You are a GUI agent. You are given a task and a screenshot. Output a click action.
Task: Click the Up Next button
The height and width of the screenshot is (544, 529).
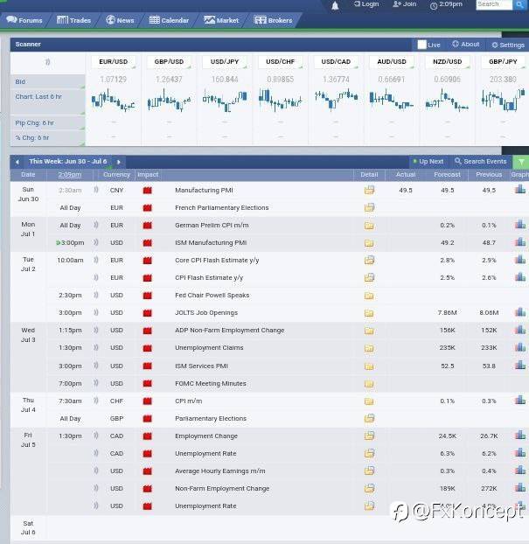(x=428, y=162)
